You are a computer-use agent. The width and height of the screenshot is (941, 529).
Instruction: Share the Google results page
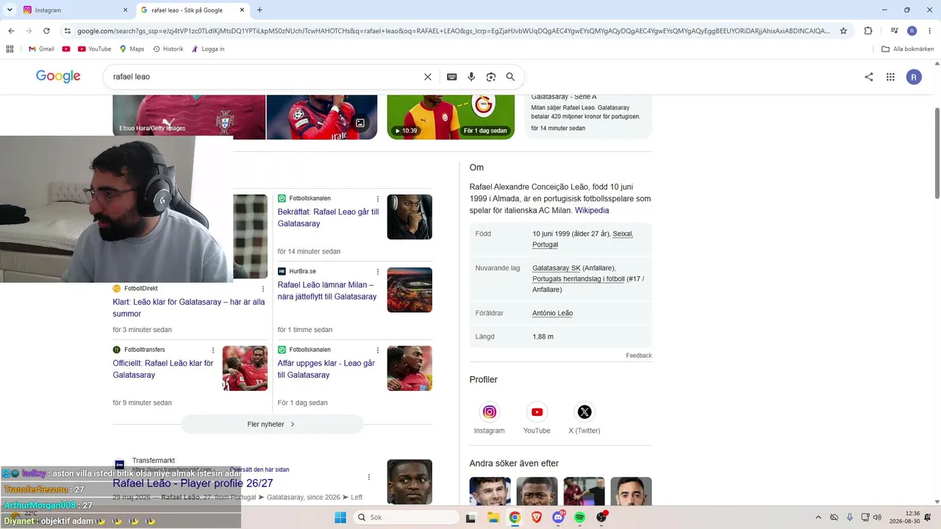pyautogui.click(x=869, y=76)
